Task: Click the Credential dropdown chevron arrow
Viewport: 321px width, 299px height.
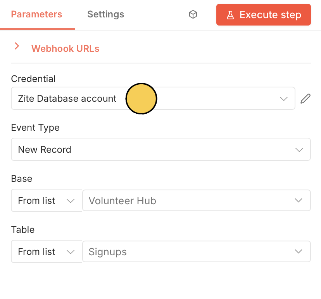Action: pyautogui.click(x=284, y=99)
